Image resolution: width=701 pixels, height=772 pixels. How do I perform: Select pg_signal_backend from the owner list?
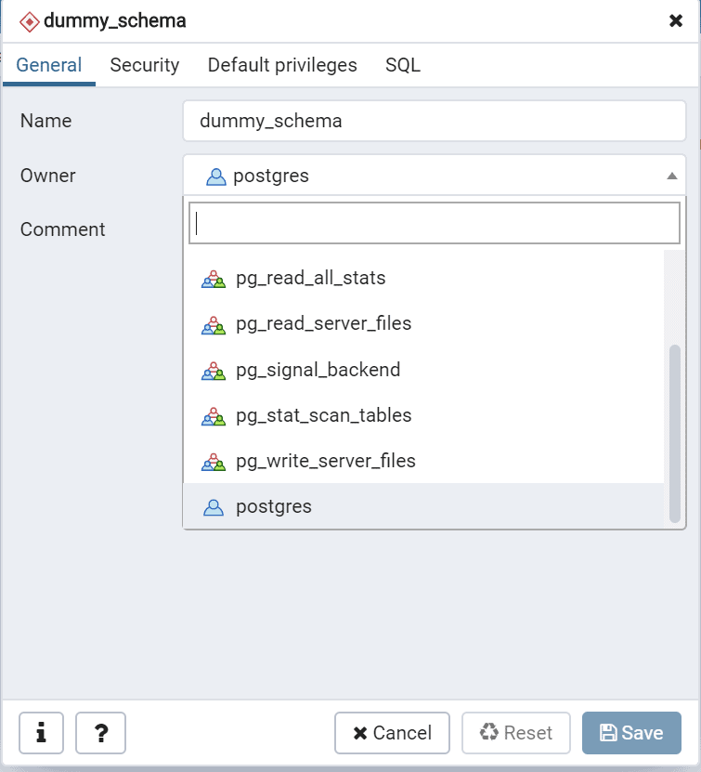click(x=318, y=370)
